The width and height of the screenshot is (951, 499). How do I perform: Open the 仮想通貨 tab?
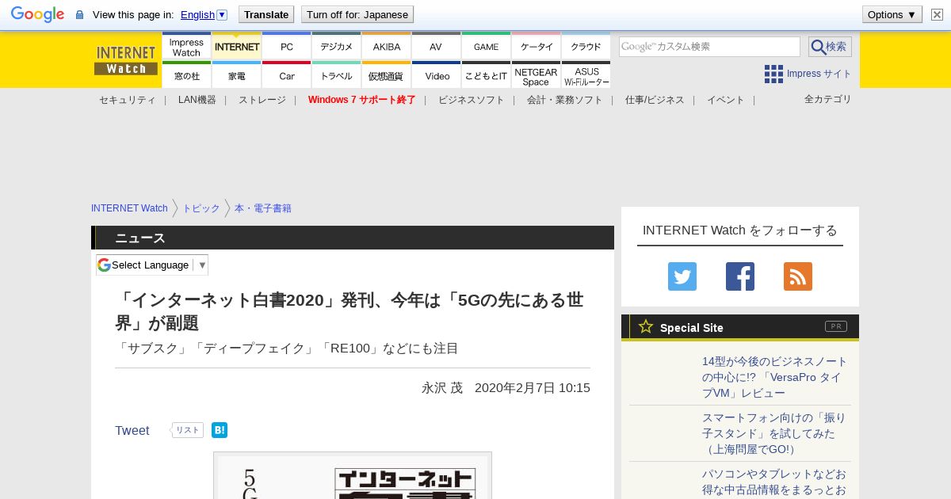coord(387,75)
